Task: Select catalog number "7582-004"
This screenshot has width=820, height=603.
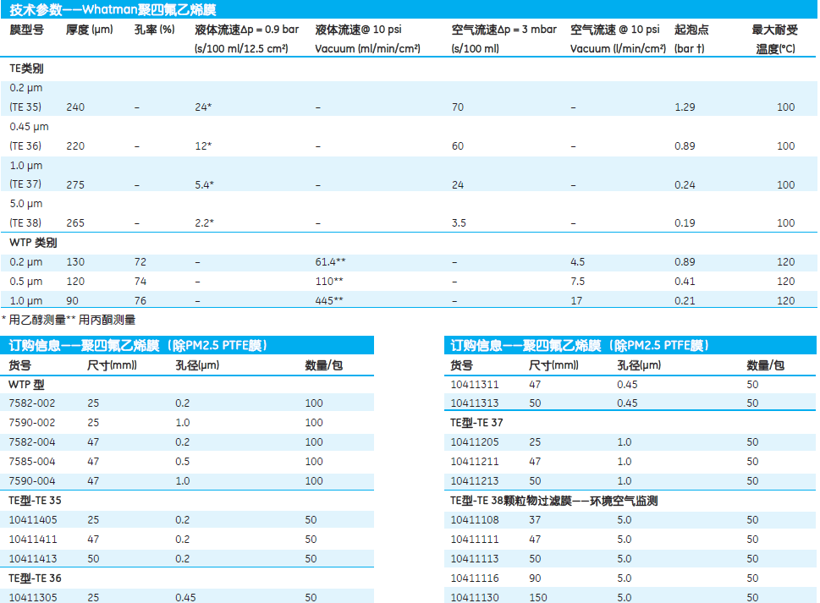Action: (x=32, y=442)
